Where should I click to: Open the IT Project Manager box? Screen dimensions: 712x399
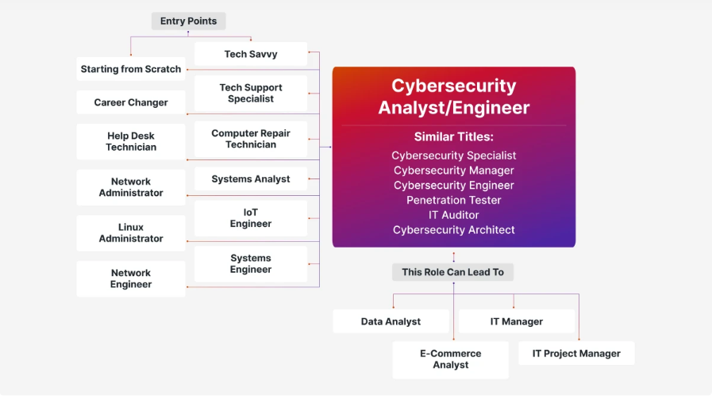point(576,353)
